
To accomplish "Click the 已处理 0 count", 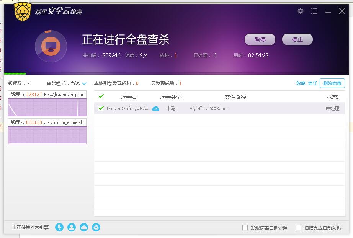I will 205,55.
